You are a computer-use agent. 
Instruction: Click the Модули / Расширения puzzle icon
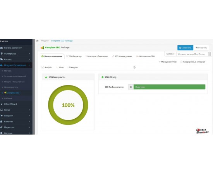pyautogui.click(x=2, y=65)
